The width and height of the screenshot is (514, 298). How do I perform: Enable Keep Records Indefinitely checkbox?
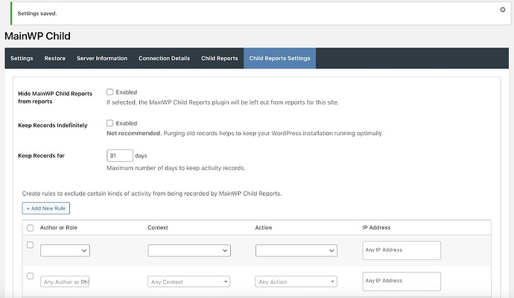click(x=110, y=123)
